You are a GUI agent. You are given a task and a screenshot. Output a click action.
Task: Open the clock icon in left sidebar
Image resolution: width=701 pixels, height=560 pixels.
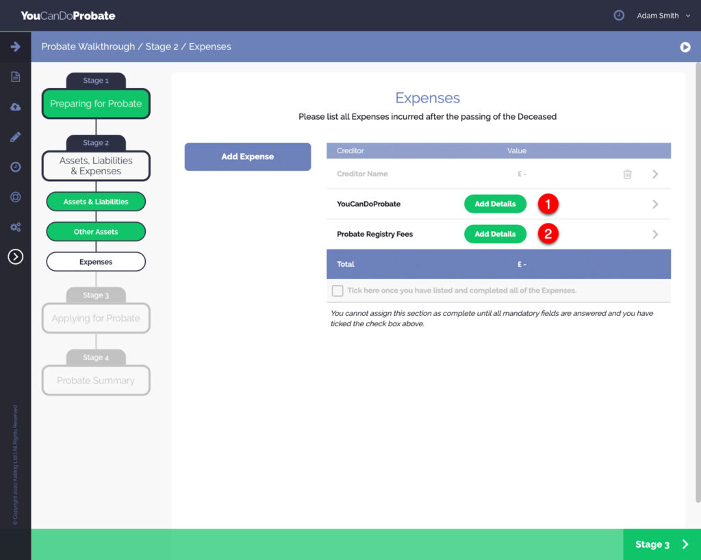[15, 167]
